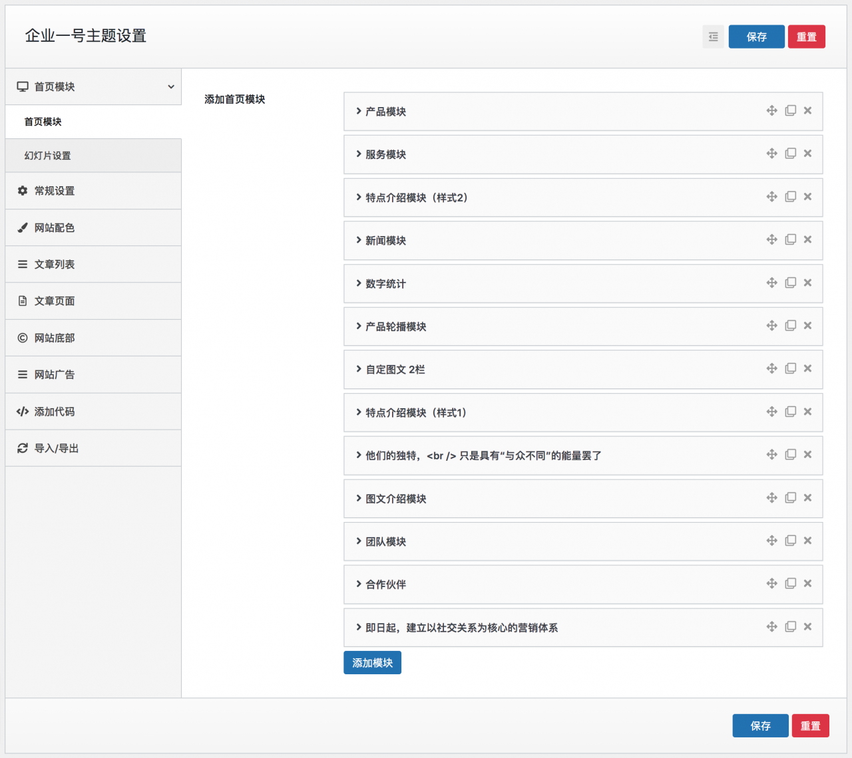852x758 pixels.
Task: Expand the 特点介绍模块（样式1） section
Action: click(x=415, y=413)
